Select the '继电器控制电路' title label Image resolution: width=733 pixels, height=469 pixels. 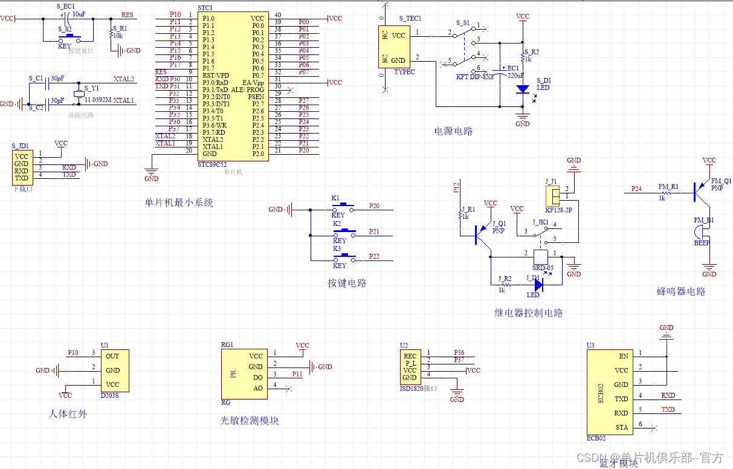(x=528, y=313)
